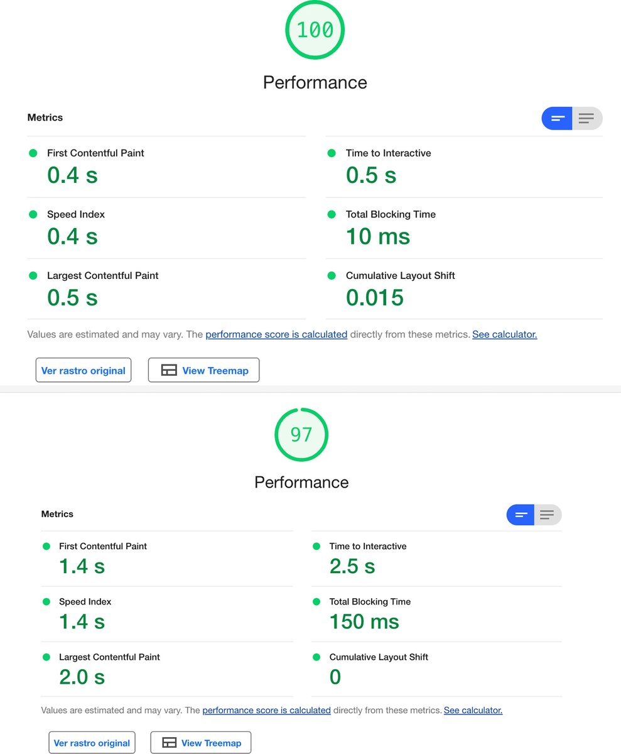Click Cumulative Layout Shift value 0
This screenshot has width=621, height=754.
335,677
